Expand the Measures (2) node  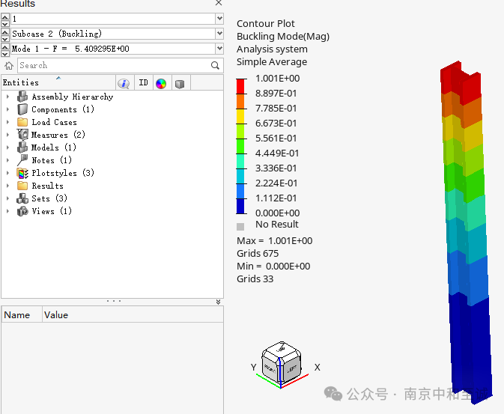click(7, 135)
